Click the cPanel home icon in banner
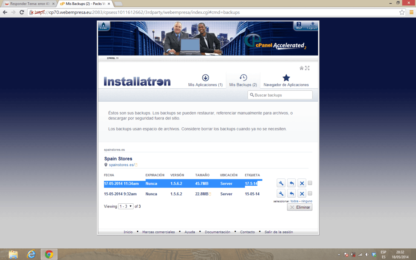The height and width of the screenshot is (260, 416). (104, 26)
